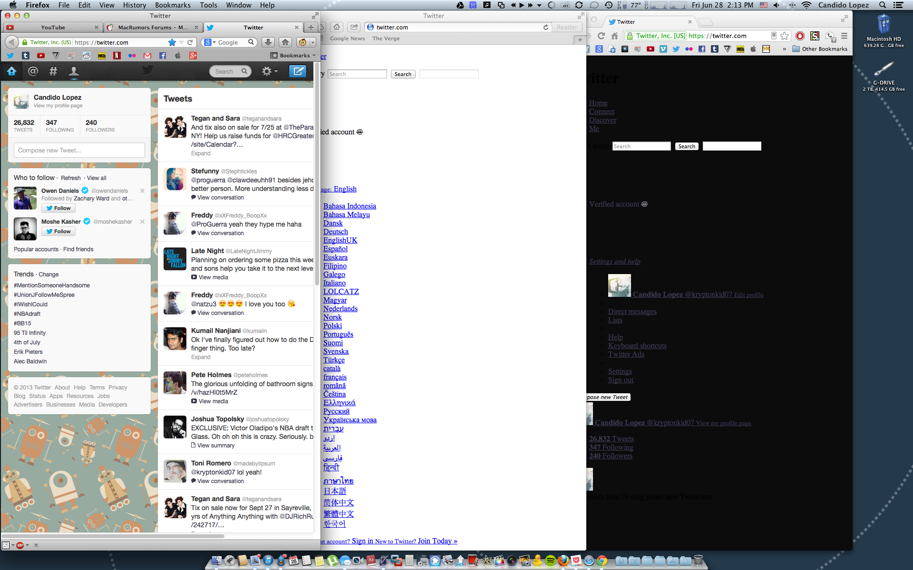Click LOLCATZ language link in Safari window
Viewport: 913px width, 570px height.
point(341,292)
